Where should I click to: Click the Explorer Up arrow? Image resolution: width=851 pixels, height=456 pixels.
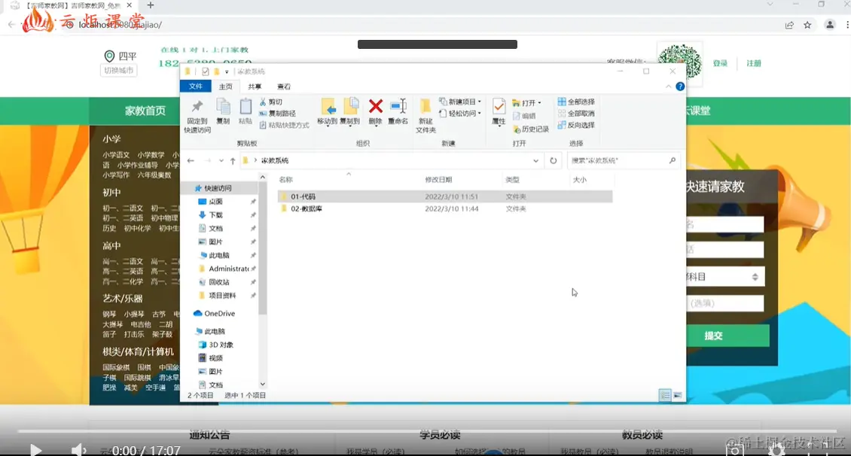(x=233, y=160)
